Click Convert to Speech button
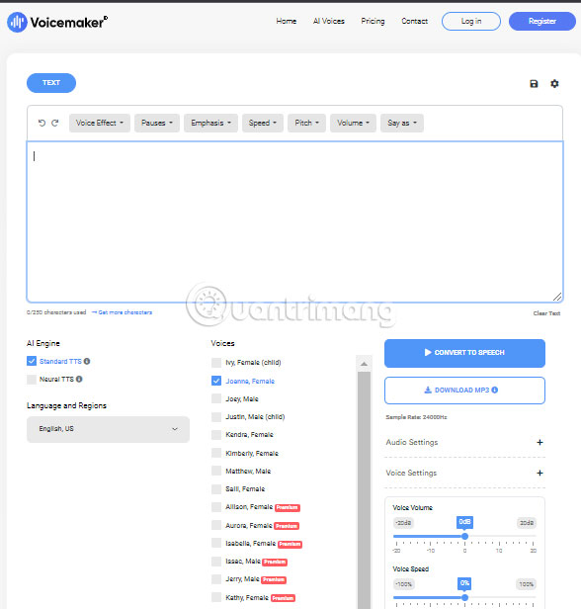Screen dimensions: 581x609 [464, 353]
